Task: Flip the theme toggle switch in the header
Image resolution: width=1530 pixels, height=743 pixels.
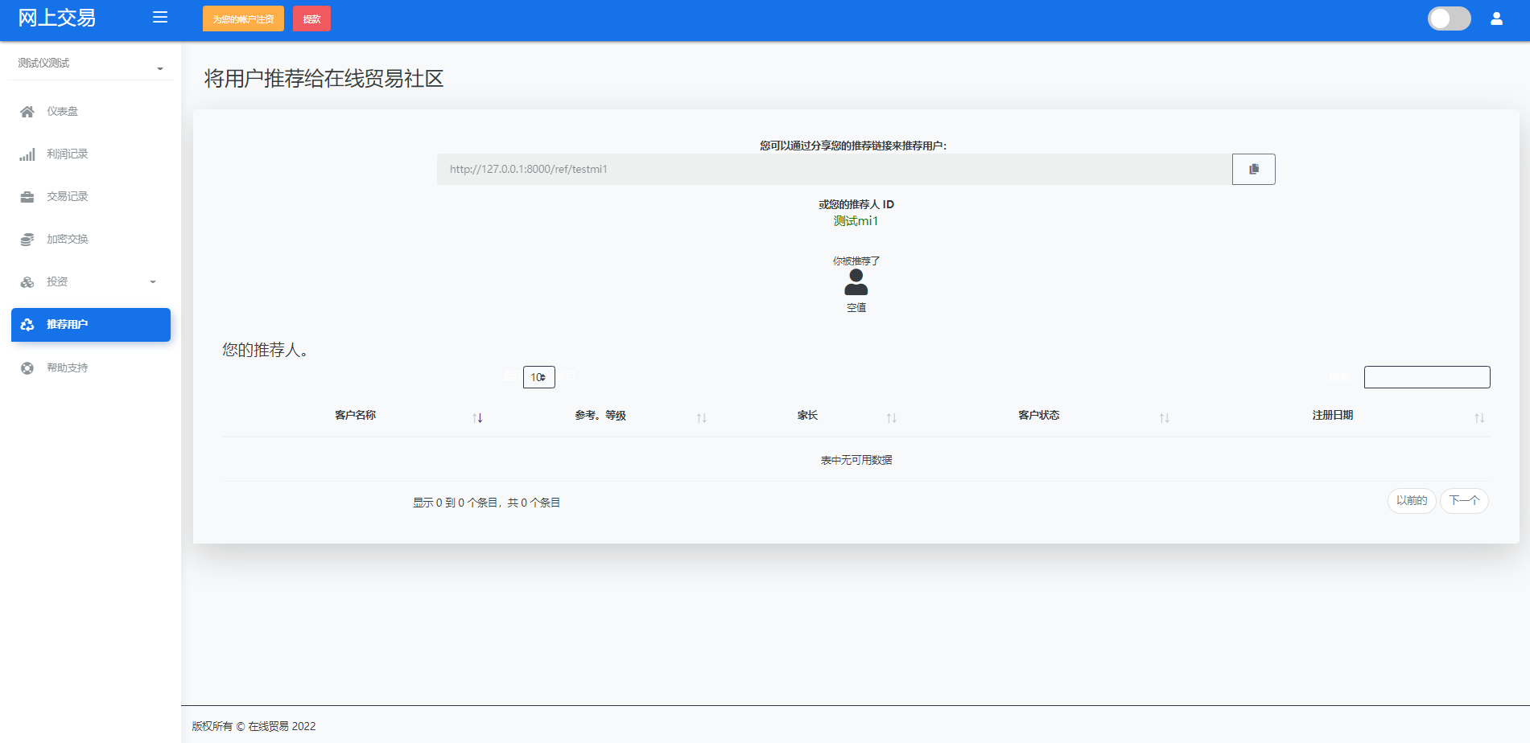Action: (1449, 18)
